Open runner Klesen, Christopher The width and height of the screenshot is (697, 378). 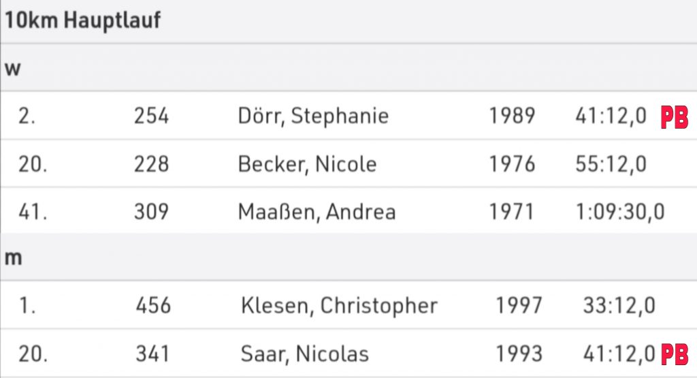coord(339,306)
